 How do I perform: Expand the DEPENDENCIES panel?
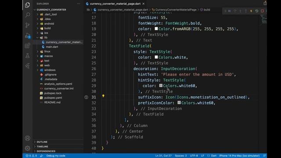pos(46,151)
